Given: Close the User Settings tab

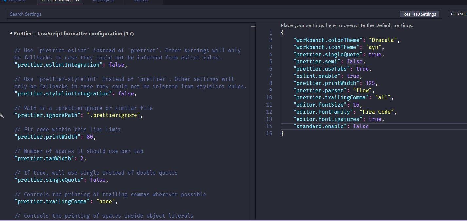Looking at the screenshot, I should [77, 1].
